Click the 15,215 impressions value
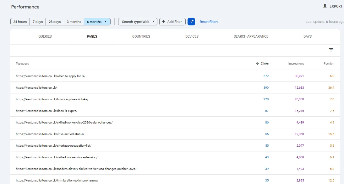This screenshot has width=344, height=184. click(299, 111)
